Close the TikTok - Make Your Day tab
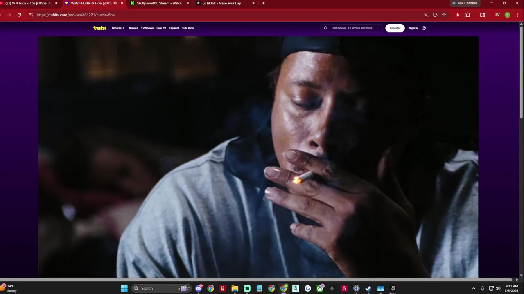This screenshot has height=294, width=524. tap(253, 3)
